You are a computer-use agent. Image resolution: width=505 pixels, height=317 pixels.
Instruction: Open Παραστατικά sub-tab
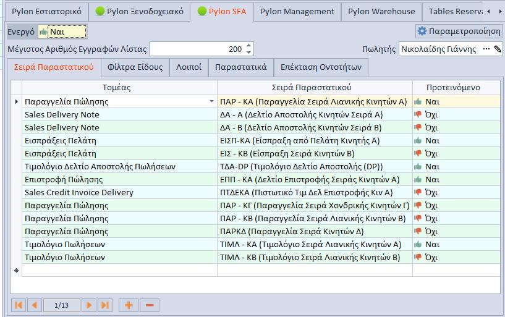pos(241,67)
